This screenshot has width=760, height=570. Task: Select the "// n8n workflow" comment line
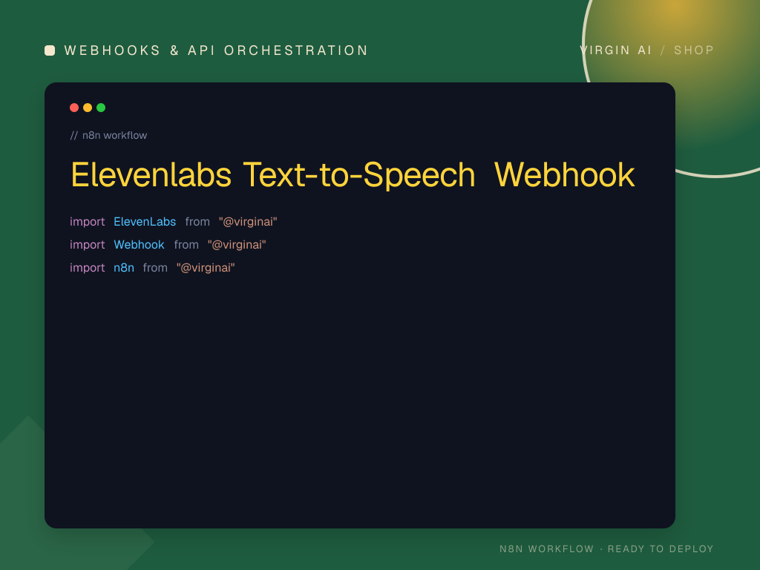coord(108,135)
